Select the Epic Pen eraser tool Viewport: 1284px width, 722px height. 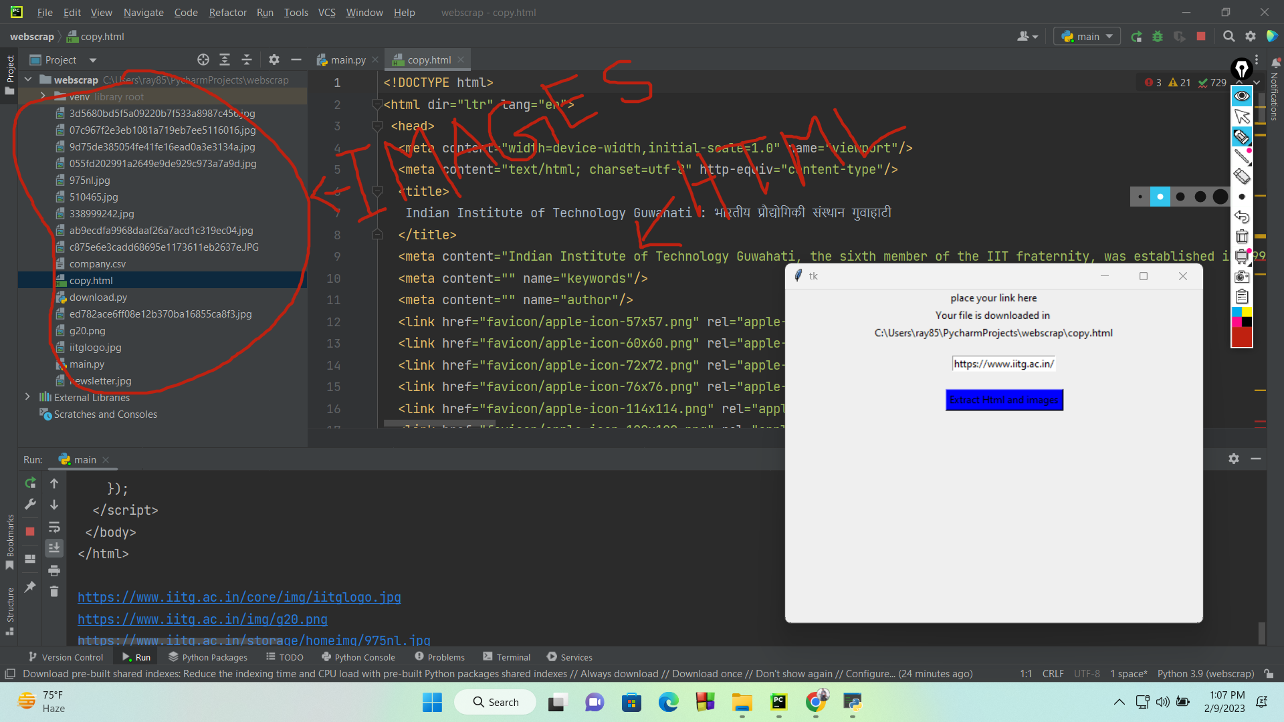point(1242,176)
